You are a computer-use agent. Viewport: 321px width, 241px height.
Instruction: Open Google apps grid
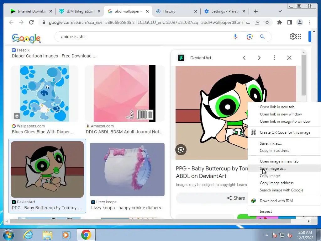click(298, 36)
